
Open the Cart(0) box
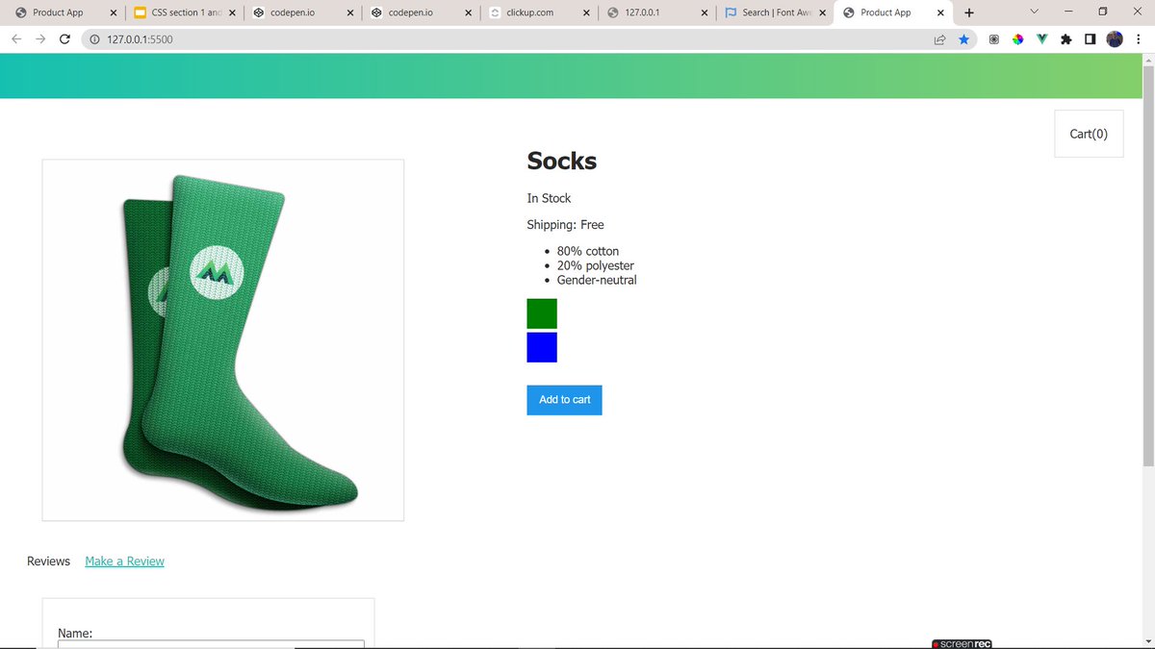tap(1089, 134)
